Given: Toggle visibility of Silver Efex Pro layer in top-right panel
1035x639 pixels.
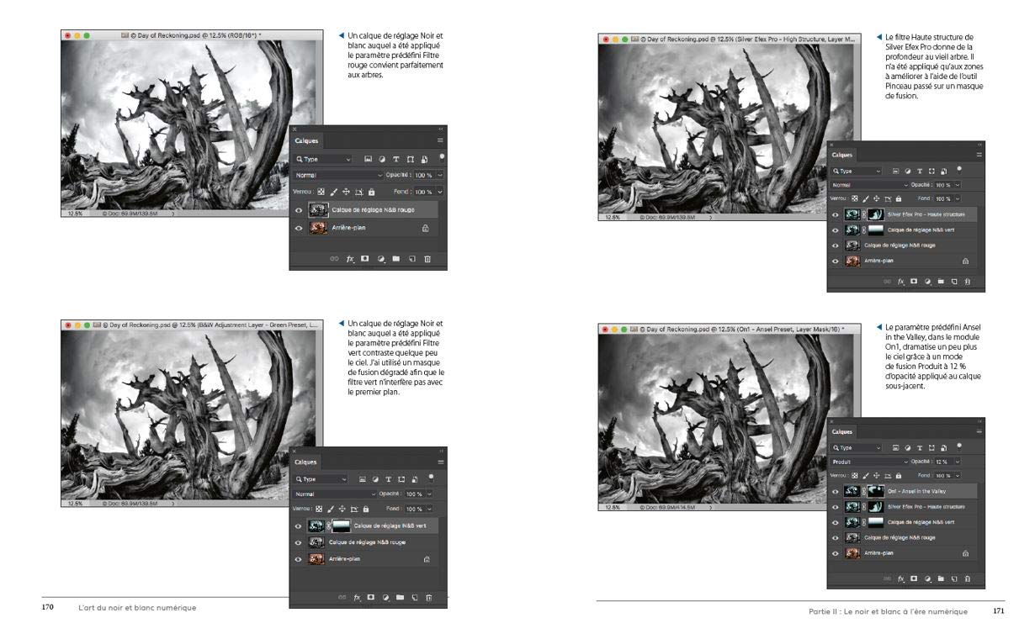Looking at the screenshot, I should pyautogui.click(x=836, y=214).
